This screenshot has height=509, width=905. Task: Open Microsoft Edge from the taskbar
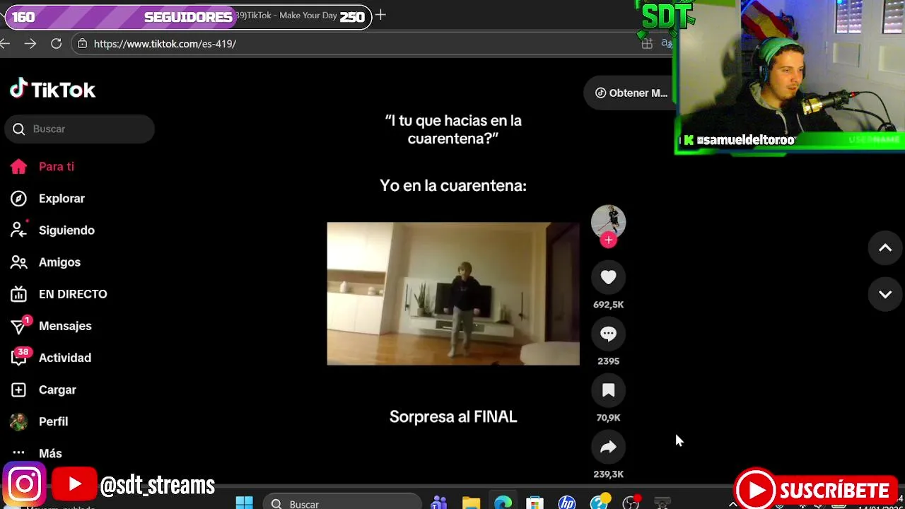coord(503,503)
